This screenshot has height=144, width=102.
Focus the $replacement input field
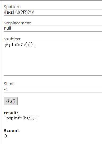53,28
